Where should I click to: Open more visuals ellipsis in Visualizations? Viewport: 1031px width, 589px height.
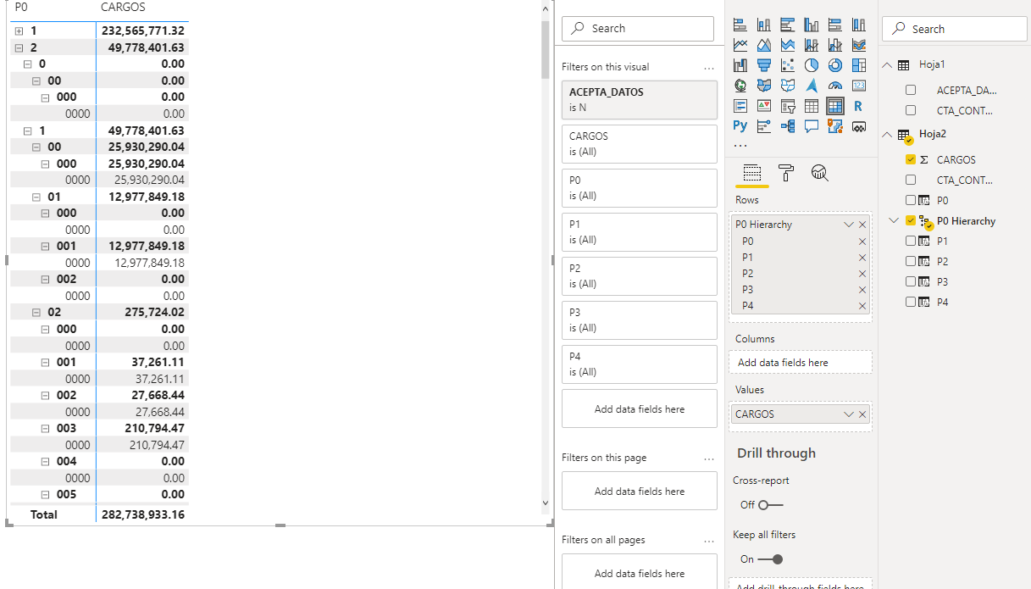[740, 144]
